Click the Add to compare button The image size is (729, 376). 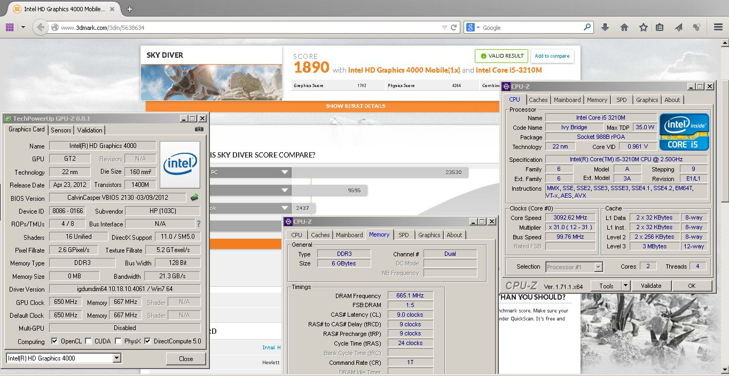tap(552, 56)
